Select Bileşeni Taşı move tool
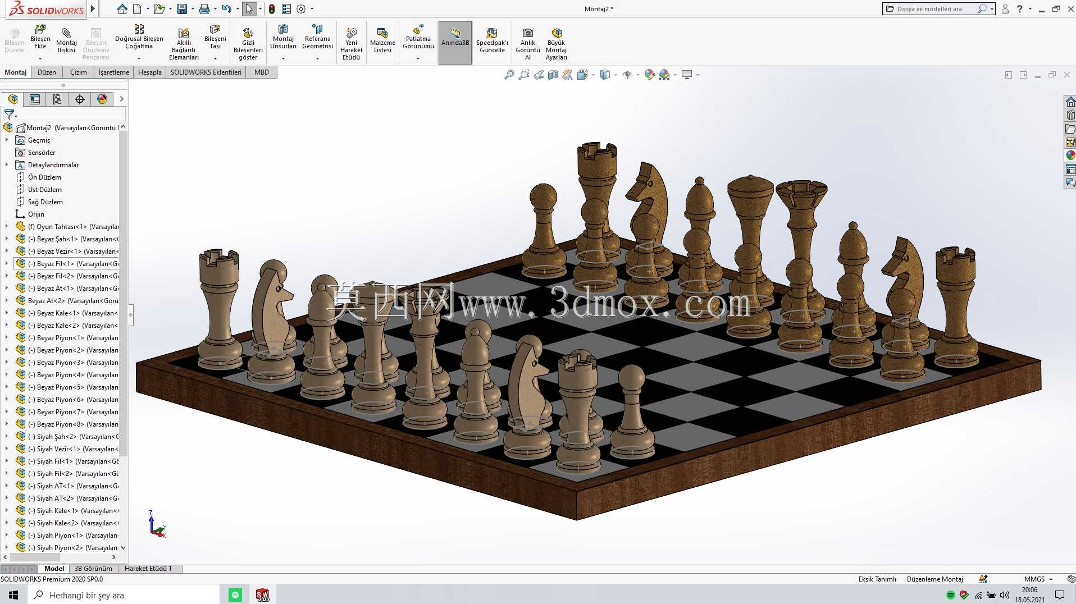 coord(215,37)
